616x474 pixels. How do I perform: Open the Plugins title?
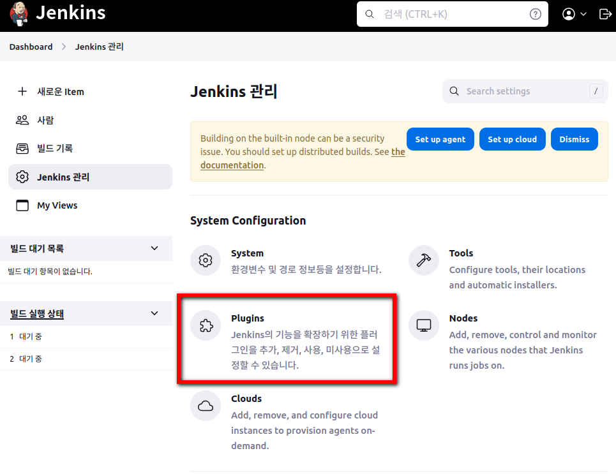coord(248,318)
